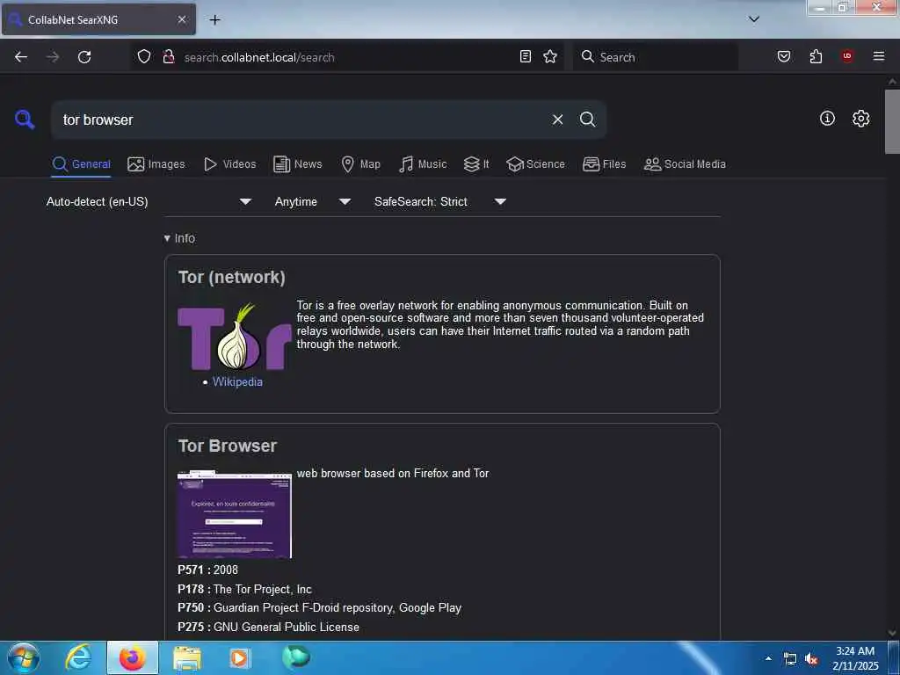Click the page vertical scrollbar thumb
The height and width of the screenshot is (675, 900).
(x=892, y=121)
